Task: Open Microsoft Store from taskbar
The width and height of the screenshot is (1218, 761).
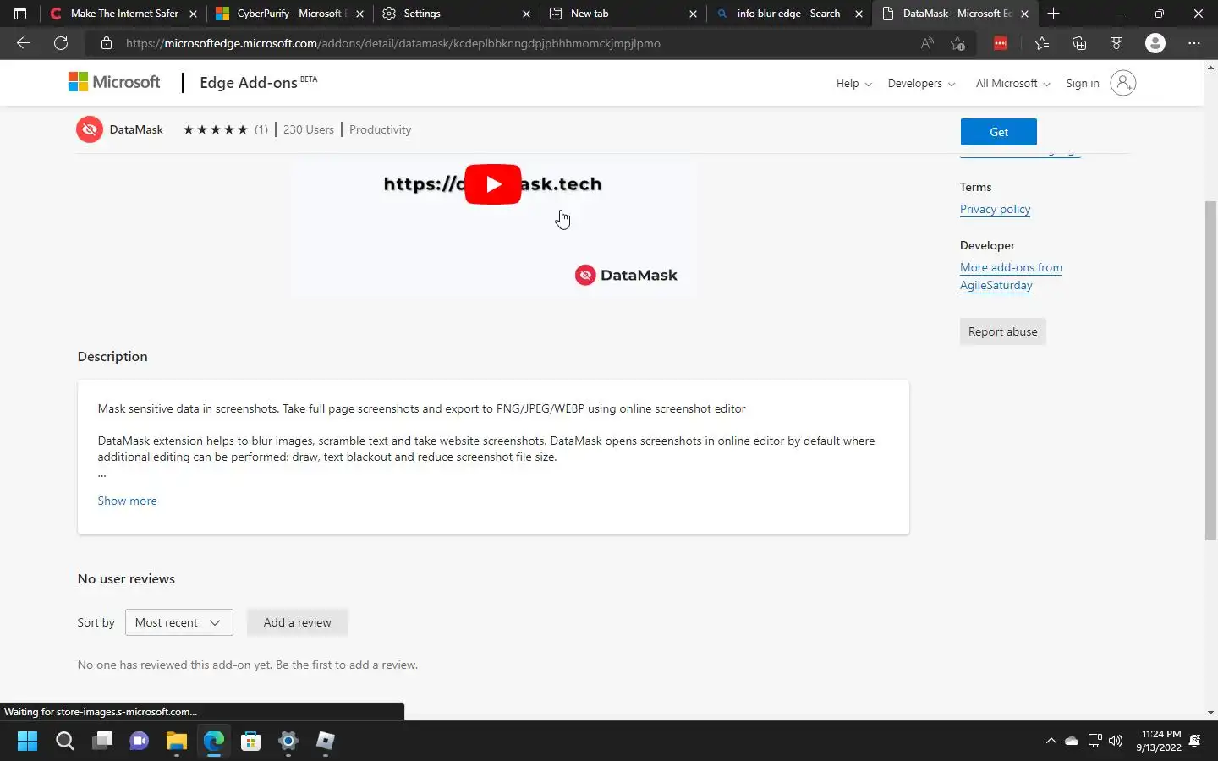Action: [250, 742]
